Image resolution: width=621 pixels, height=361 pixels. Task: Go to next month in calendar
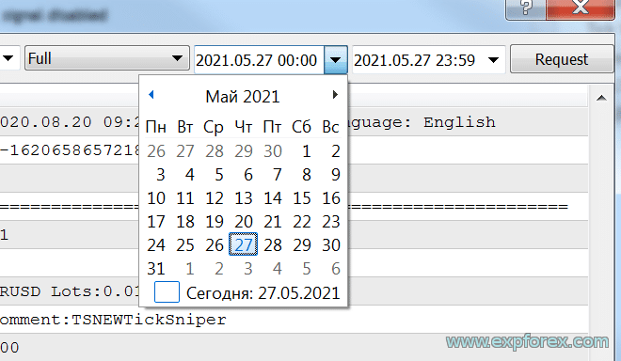point(335,95)
